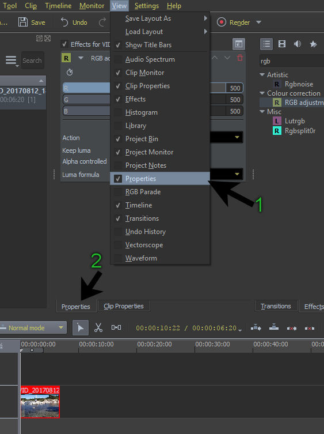Delete RGB adjustment effect with trash icon
The width and height of the screenshot is (324, 434).
pos(239,58)
